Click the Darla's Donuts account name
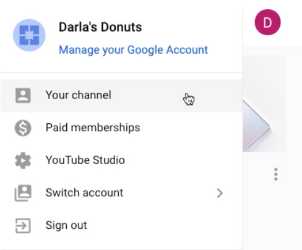302x250 pixels. point(100,27)
